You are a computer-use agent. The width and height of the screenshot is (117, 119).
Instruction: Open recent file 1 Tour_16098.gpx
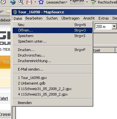click(53, 78)
